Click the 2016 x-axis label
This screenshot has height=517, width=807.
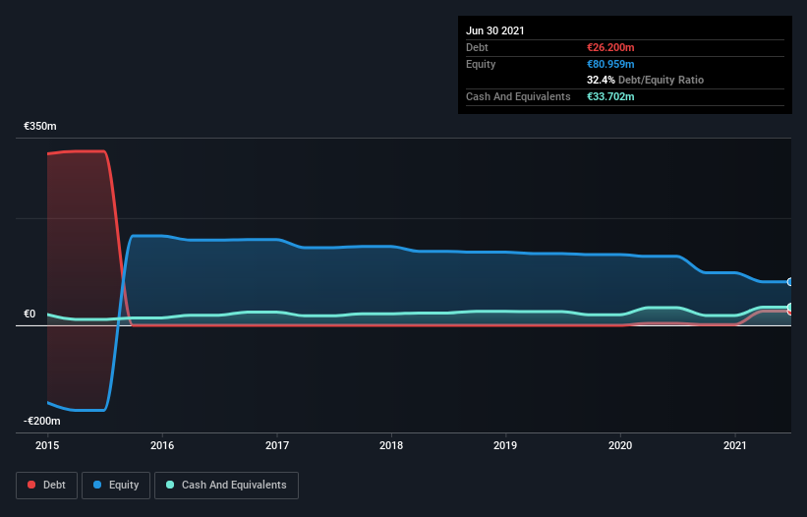(x=162, y=445)
